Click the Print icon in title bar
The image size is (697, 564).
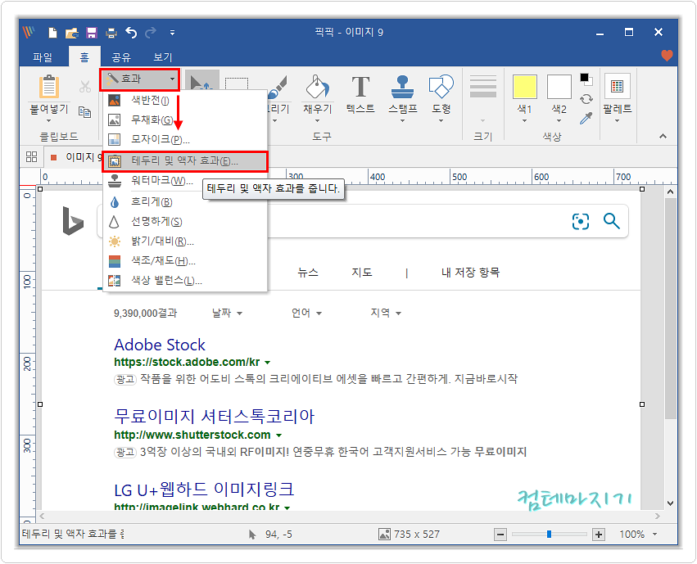coord(111,33)
